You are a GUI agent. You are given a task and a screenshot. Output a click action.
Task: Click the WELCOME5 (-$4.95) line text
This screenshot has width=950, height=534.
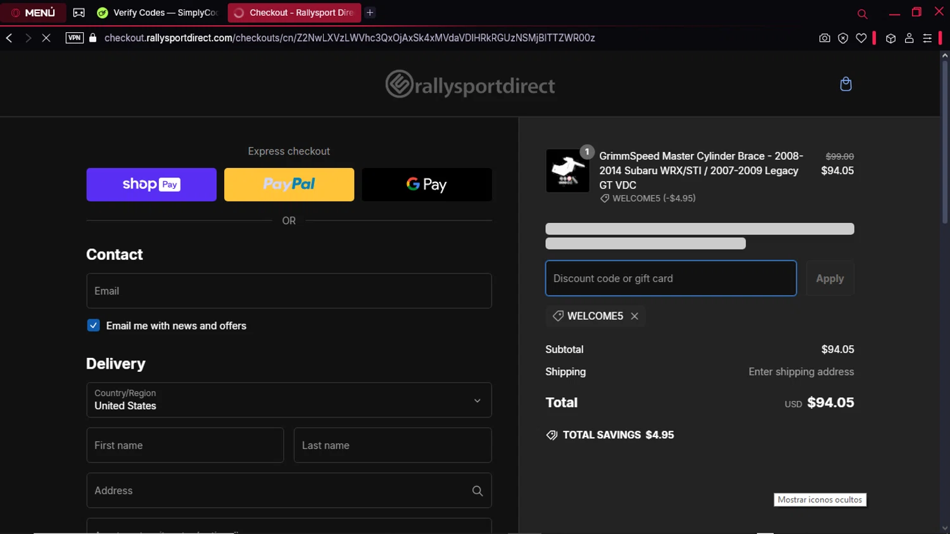pyautogui.click(x=654, y=198)
